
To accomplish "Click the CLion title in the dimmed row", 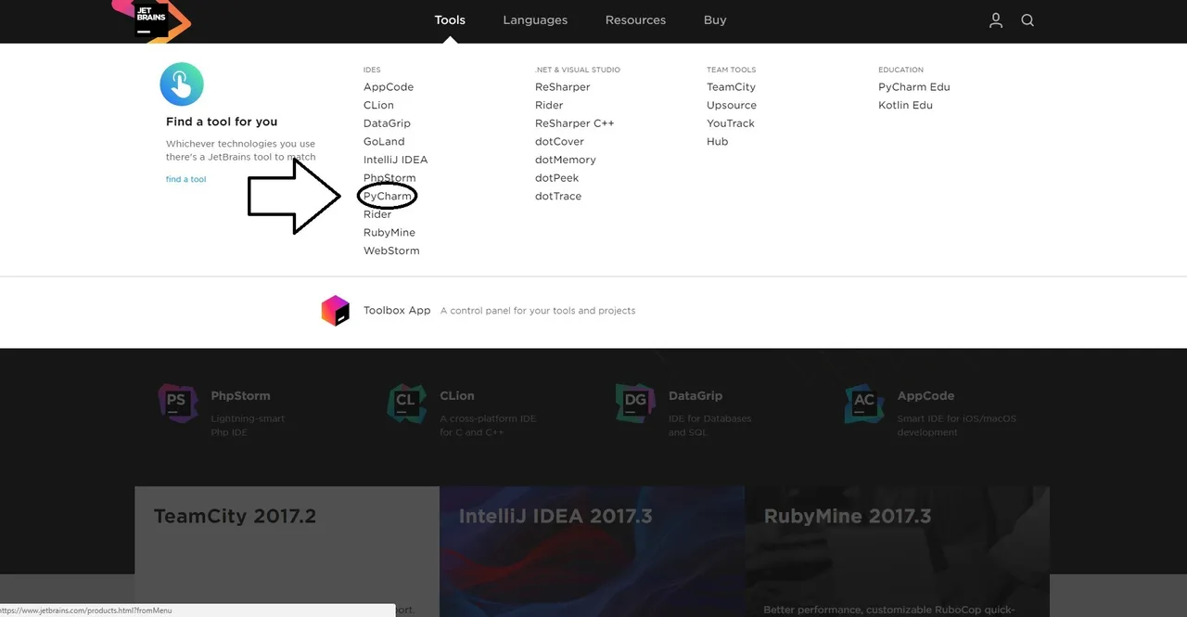I will 457,395.
